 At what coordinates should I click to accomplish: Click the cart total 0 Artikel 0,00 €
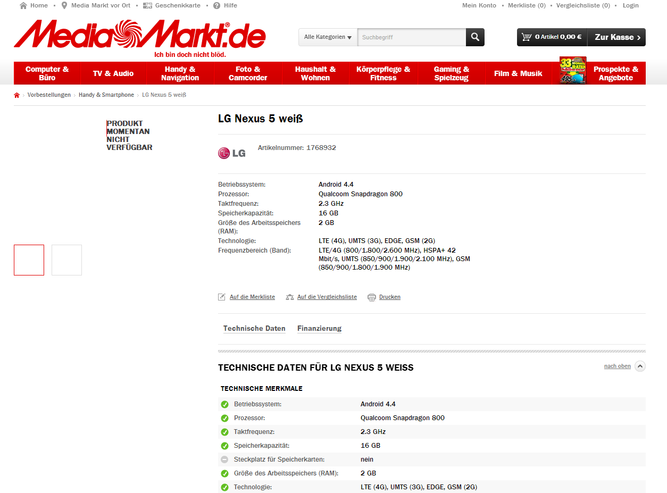(x=558, y=37)
